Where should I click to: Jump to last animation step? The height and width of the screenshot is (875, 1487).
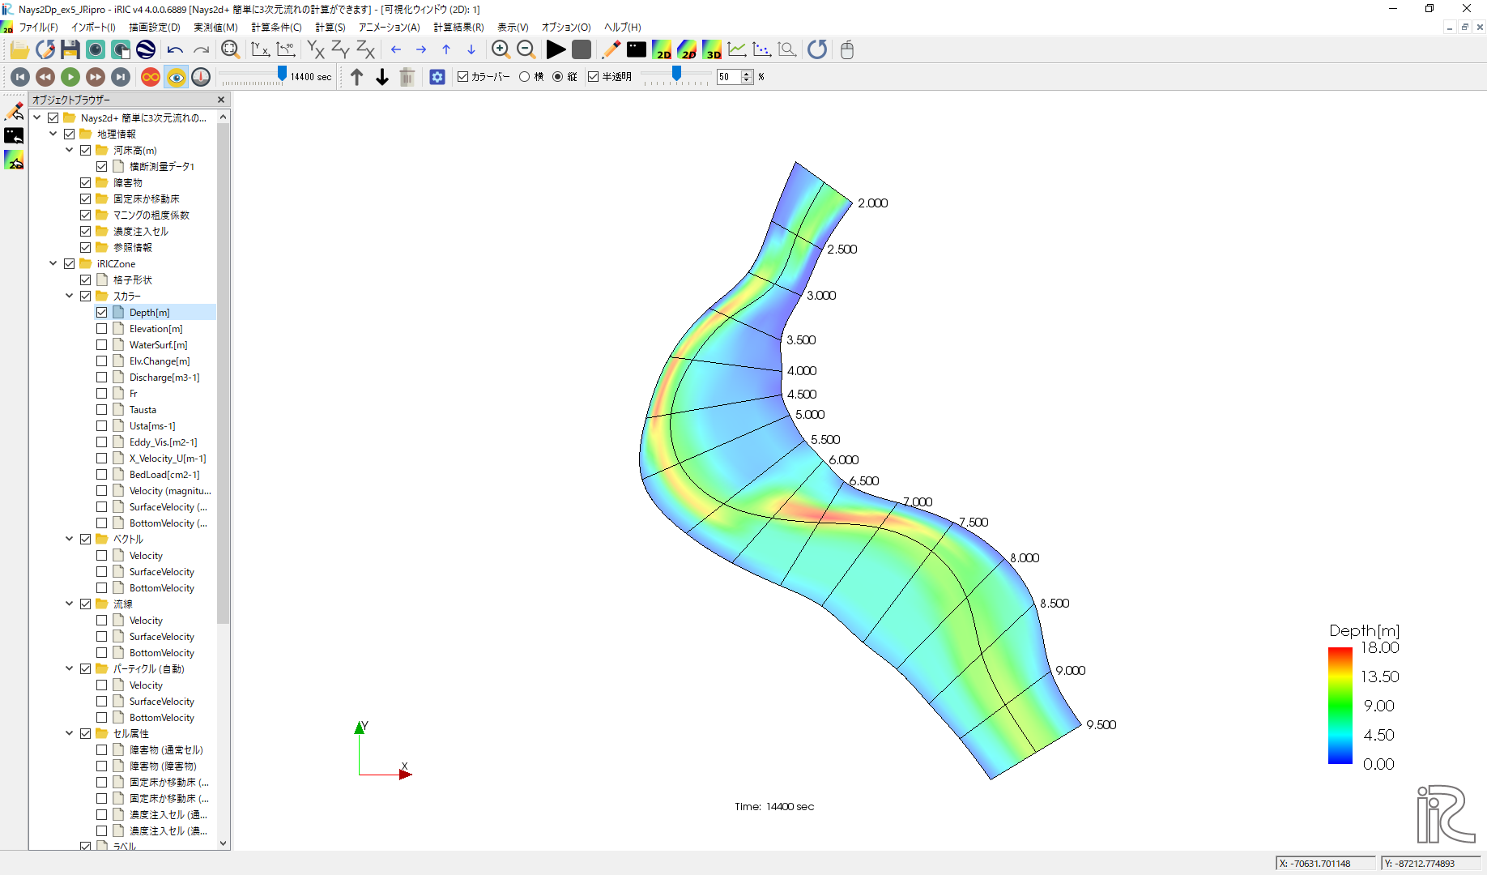[121, 77]
